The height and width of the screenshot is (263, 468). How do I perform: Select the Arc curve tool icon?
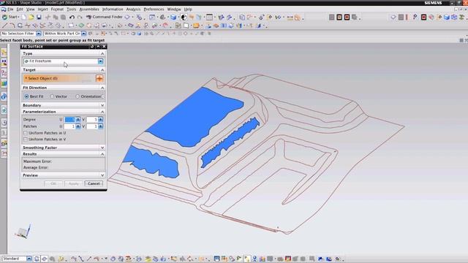coord(12,26)
